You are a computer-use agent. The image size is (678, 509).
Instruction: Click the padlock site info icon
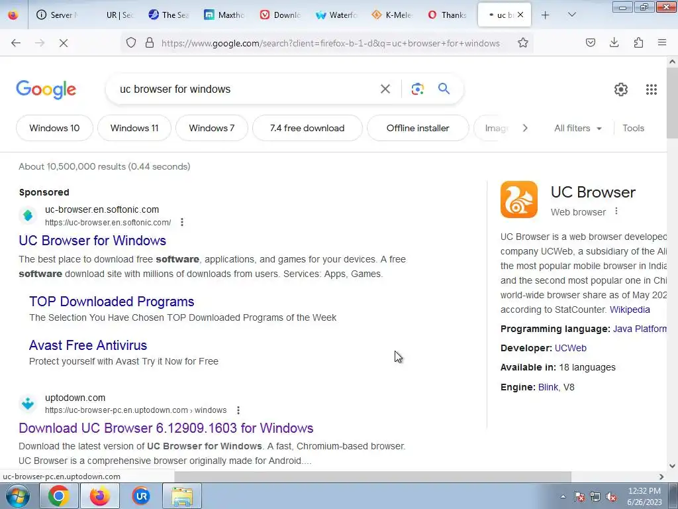pos(150,42)
